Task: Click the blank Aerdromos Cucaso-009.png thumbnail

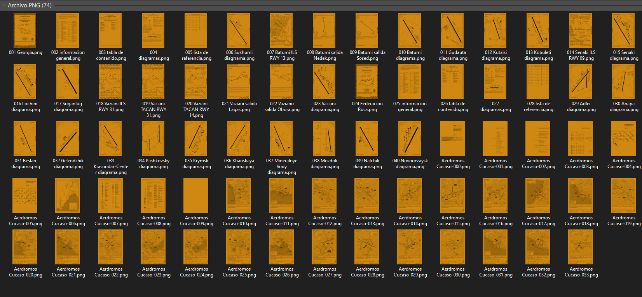Action: (x=196, y=196)
